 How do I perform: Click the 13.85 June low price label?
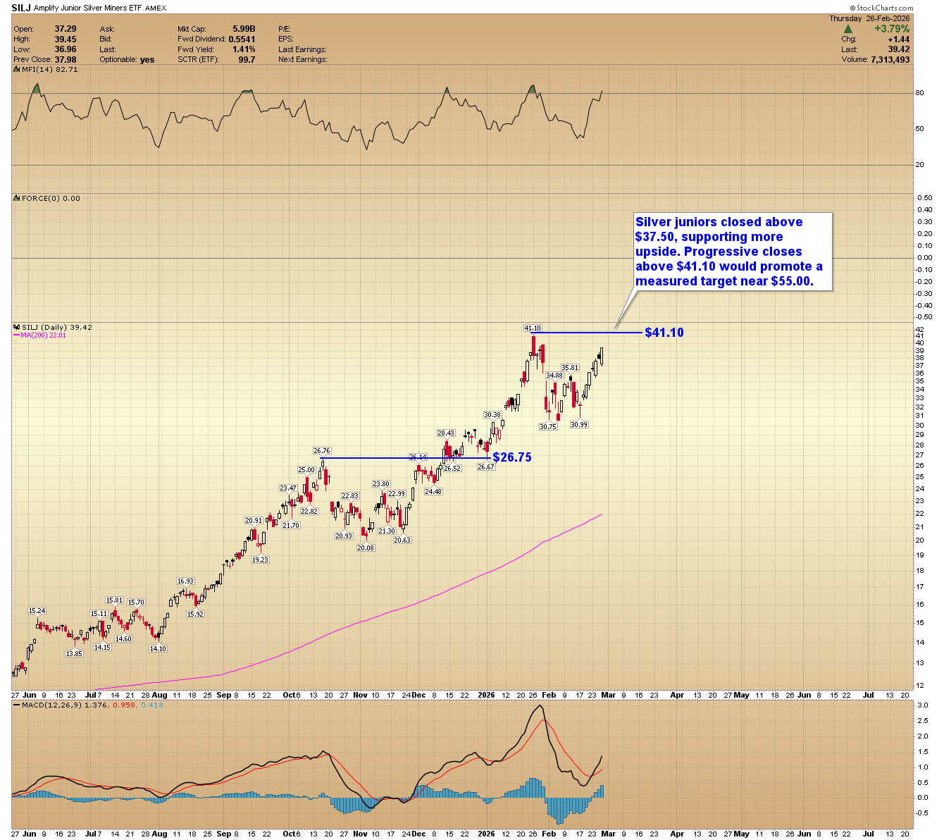(74, 653)
